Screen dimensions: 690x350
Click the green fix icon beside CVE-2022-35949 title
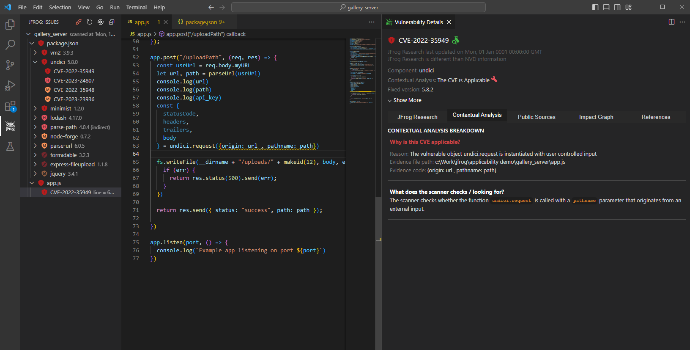(455, 40)
